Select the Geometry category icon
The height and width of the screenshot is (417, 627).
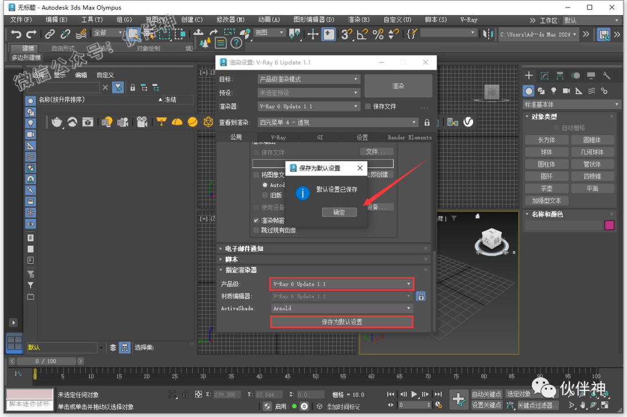(x=529, y=91)
